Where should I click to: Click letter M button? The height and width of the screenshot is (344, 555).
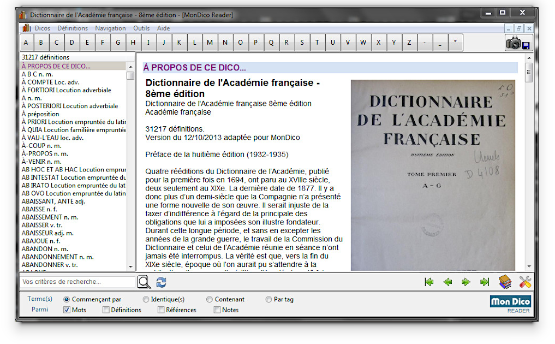tap(210, 43)
